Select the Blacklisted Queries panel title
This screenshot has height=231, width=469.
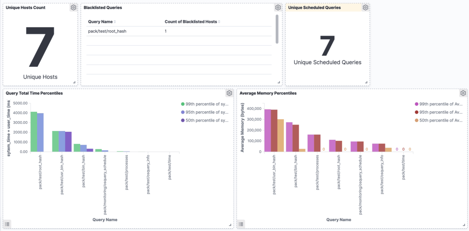tap(102, 8)
